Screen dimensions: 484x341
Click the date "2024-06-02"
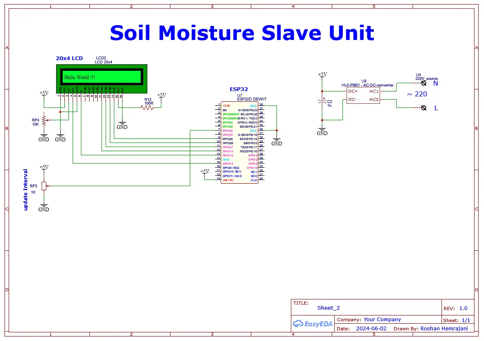click(x=371, y=328)
